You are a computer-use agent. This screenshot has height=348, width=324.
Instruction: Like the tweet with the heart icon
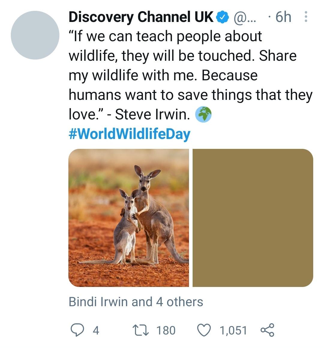tap(204, 330)
